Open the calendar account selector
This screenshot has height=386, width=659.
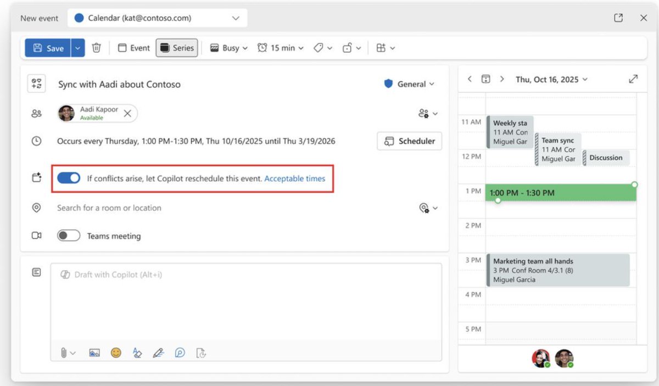158,18
